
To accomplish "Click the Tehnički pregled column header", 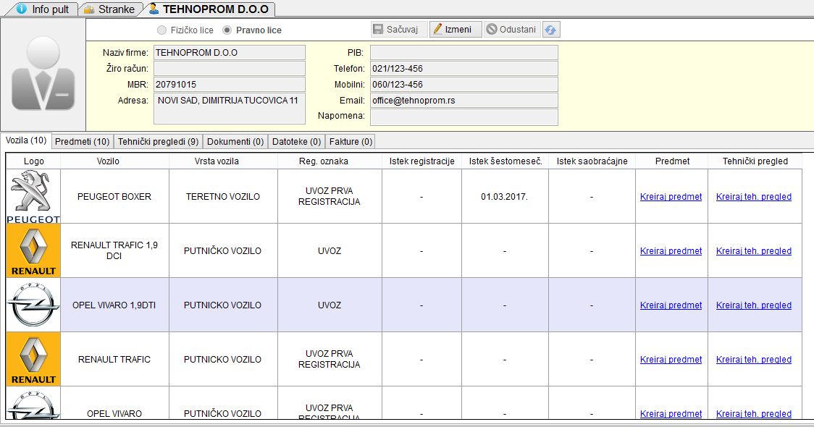I will [755, 161].
